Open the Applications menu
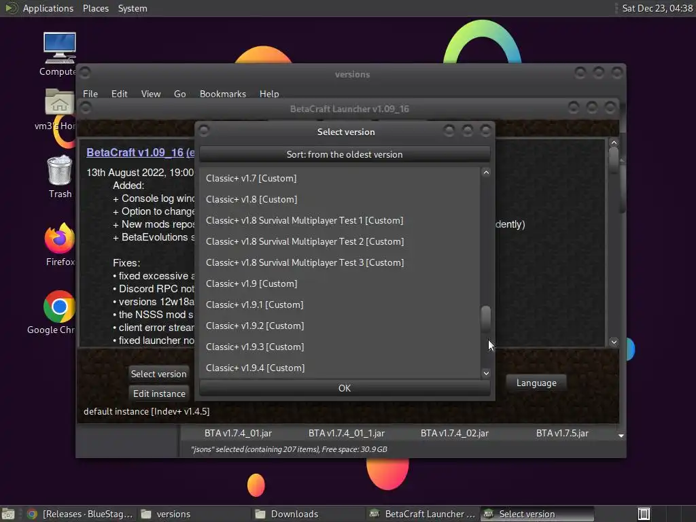696x522 pixels. pyautogui.click(x=48, y=8)
